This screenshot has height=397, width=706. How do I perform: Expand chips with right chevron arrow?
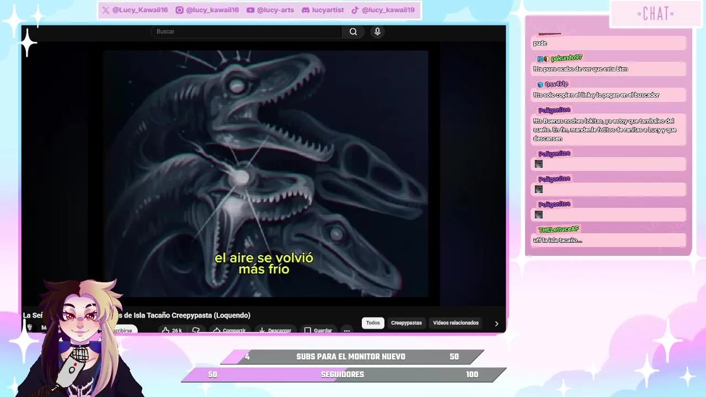496,324
